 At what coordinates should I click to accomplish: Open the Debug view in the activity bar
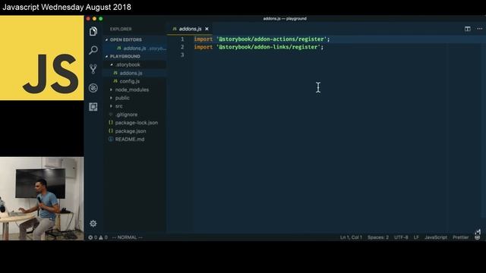pyautogui.click(x=93, y=88)
